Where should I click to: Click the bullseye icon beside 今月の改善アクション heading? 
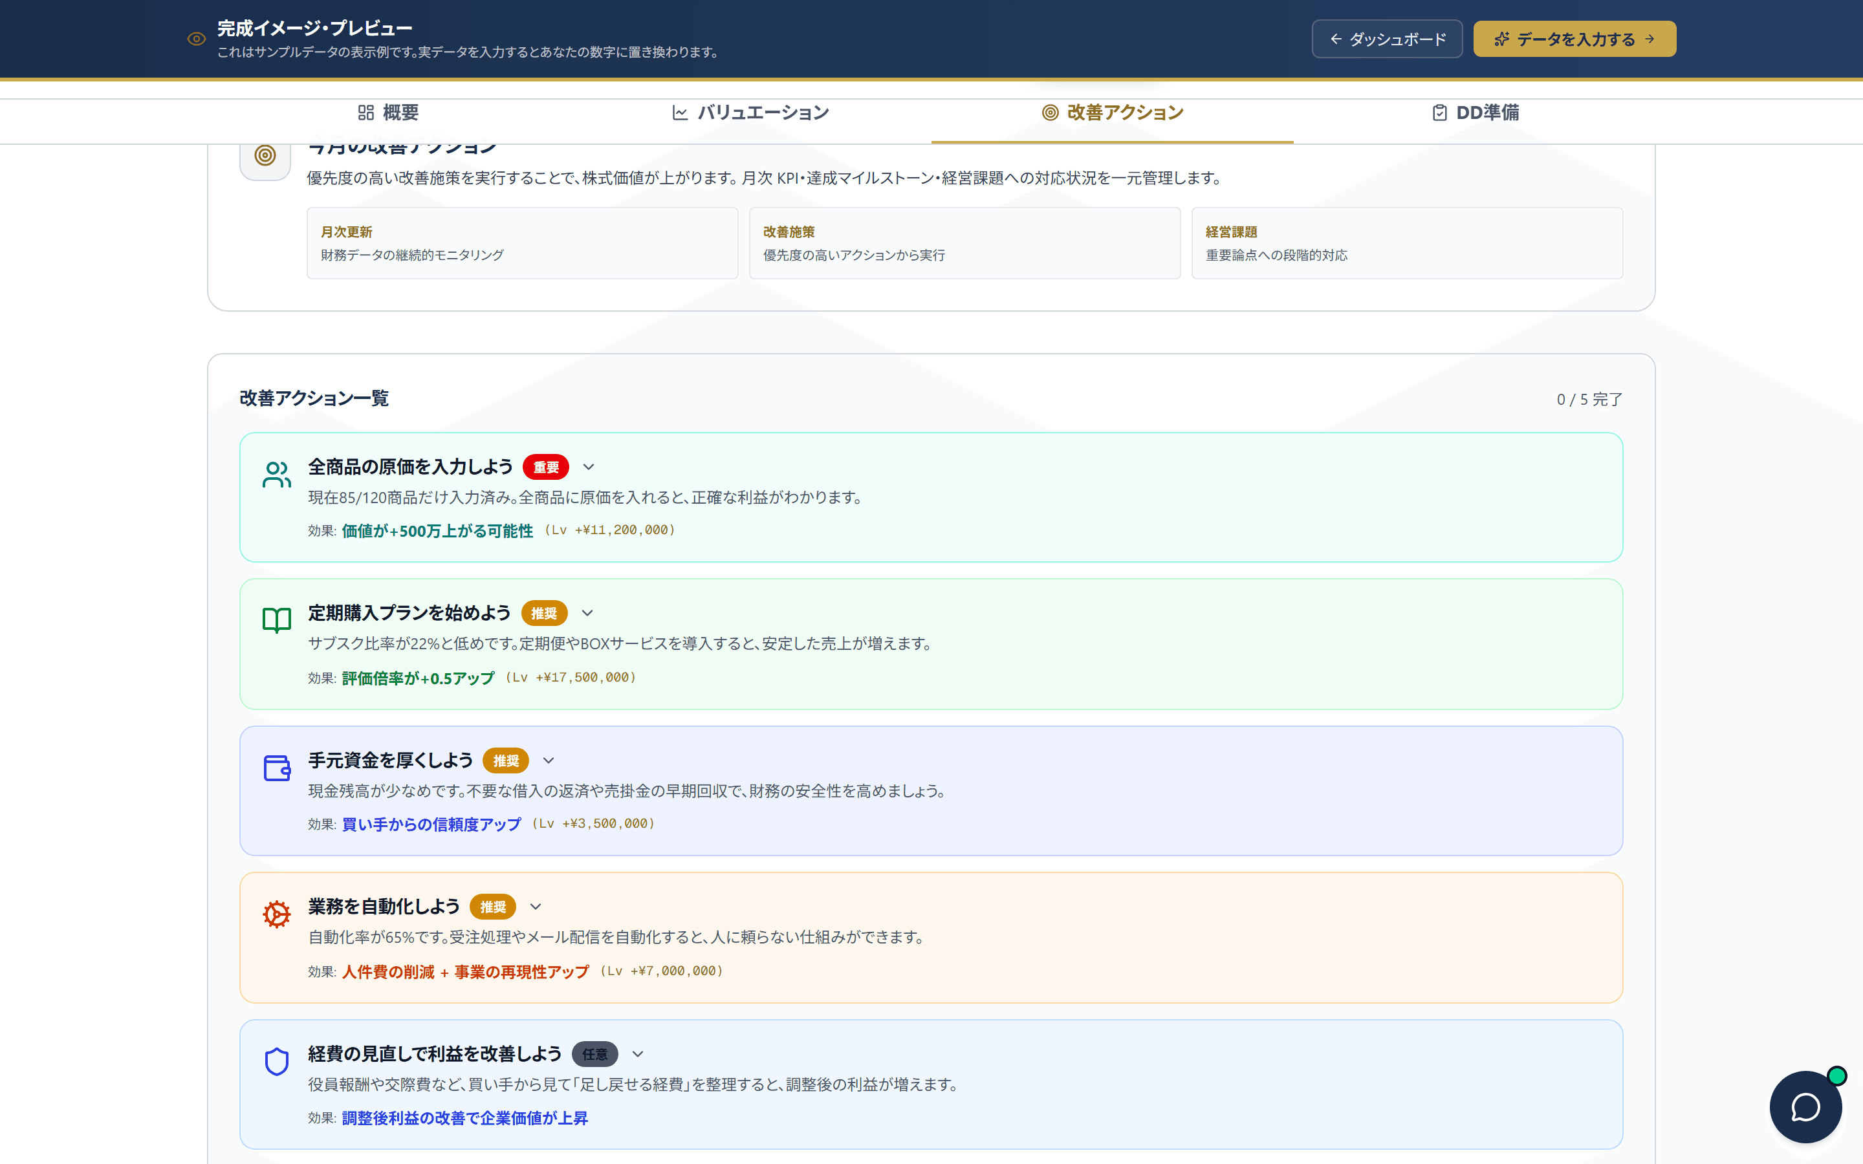pos(264,155)
